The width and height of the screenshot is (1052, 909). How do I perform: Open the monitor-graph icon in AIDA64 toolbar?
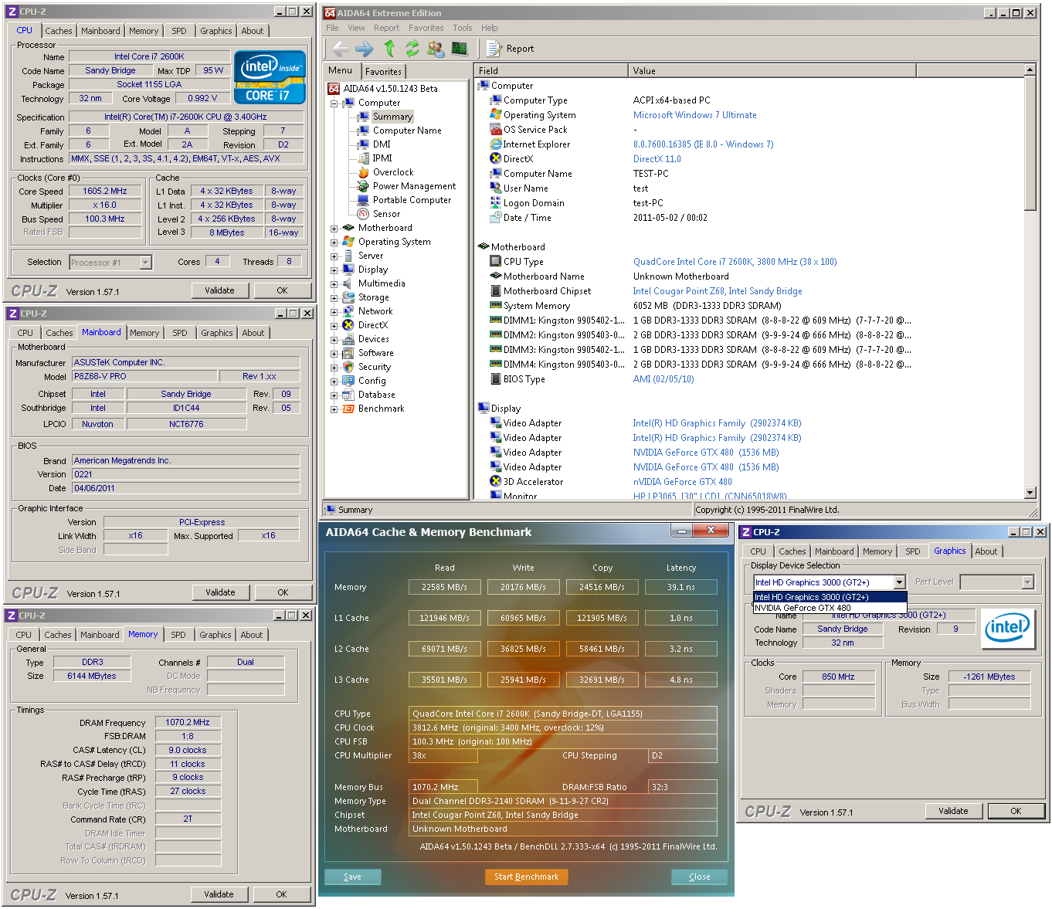click(460, 49)
